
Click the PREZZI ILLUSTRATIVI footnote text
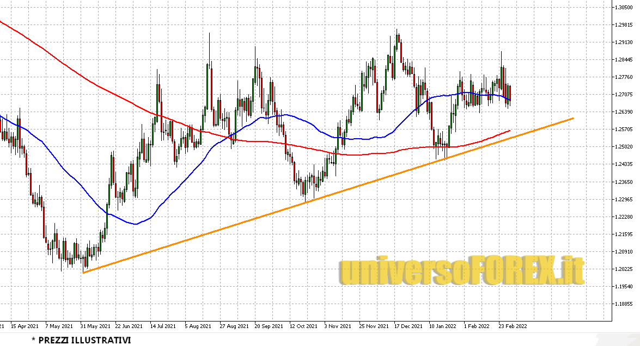pos(81,340)
